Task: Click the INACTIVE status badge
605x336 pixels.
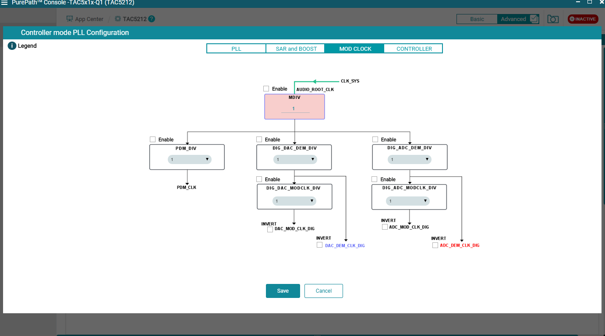Action: [x=583, y=19]
